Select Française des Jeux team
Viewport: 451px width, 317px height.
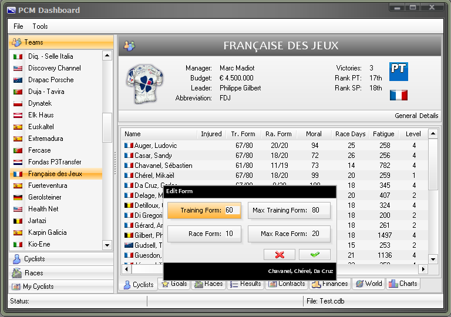pos(56,174)
